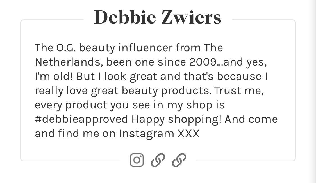This screenshot has height=183, width=316.
Task: Click the XXX at the bio's end
Action: click(x=189, y=134)
